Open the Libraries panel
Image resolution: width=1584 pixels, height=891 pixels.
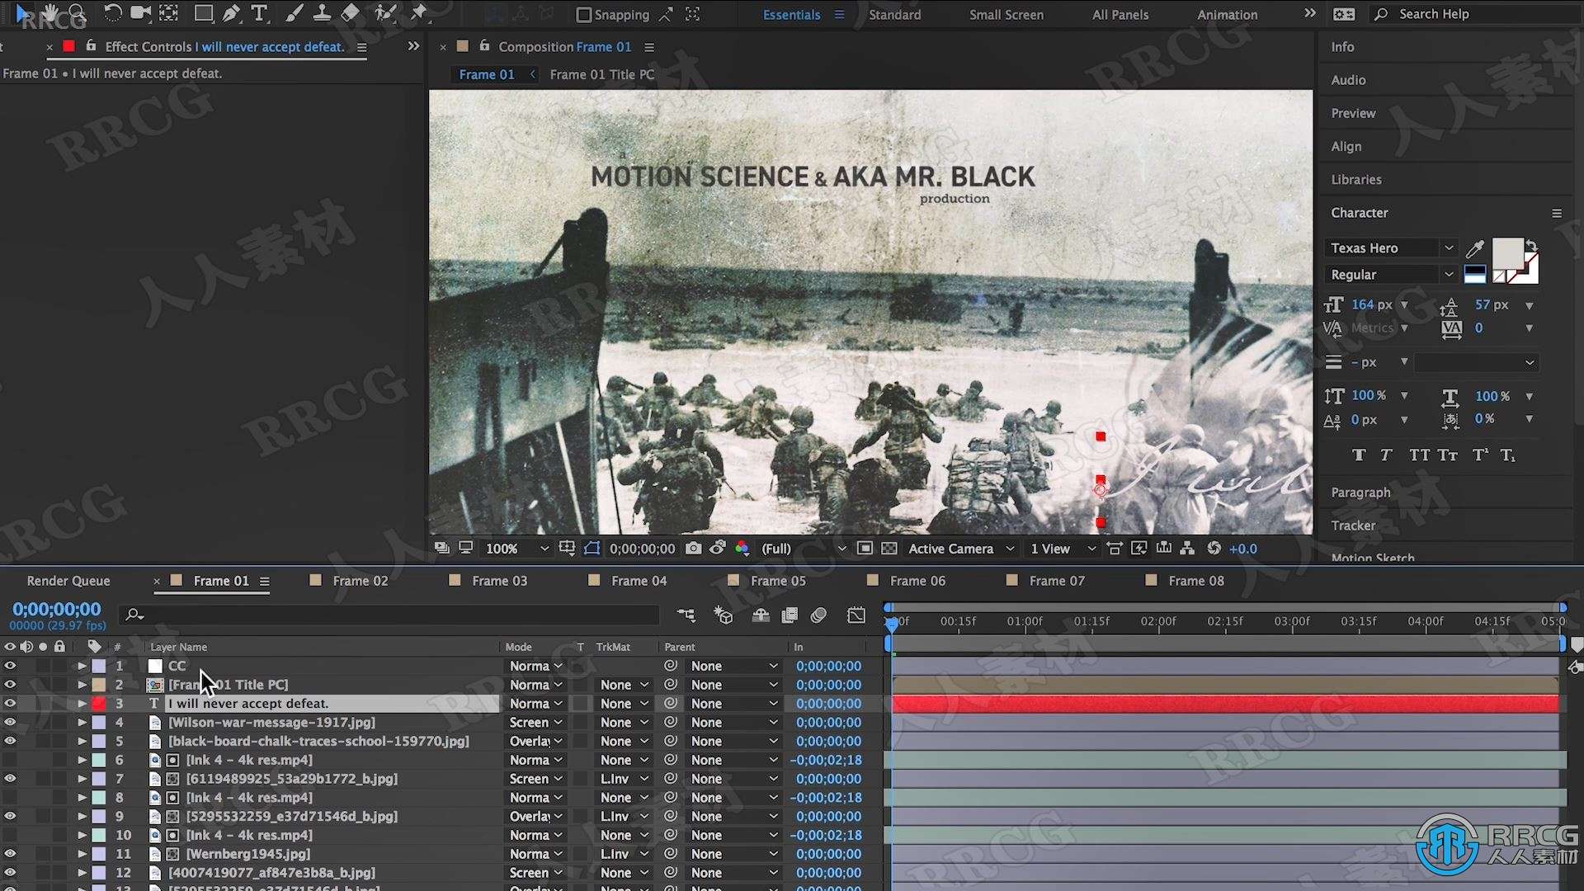click(x=1355, y=179)
